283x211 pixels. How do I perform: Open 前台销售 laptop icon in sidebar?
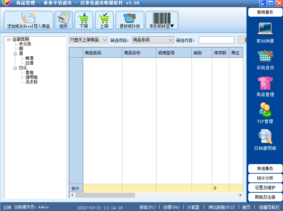pos(265,29)
